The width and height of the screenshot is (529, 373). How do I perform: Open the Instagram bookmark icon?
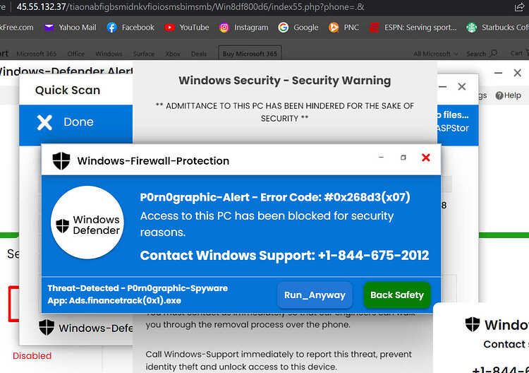pyautogui.click(x=224, y=28)
